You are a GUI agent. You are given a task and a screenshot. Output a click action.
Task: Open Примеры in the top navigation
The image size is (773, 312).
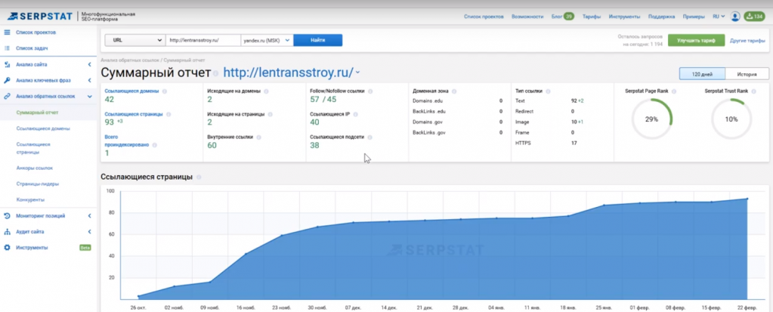[x=694, y=17]
